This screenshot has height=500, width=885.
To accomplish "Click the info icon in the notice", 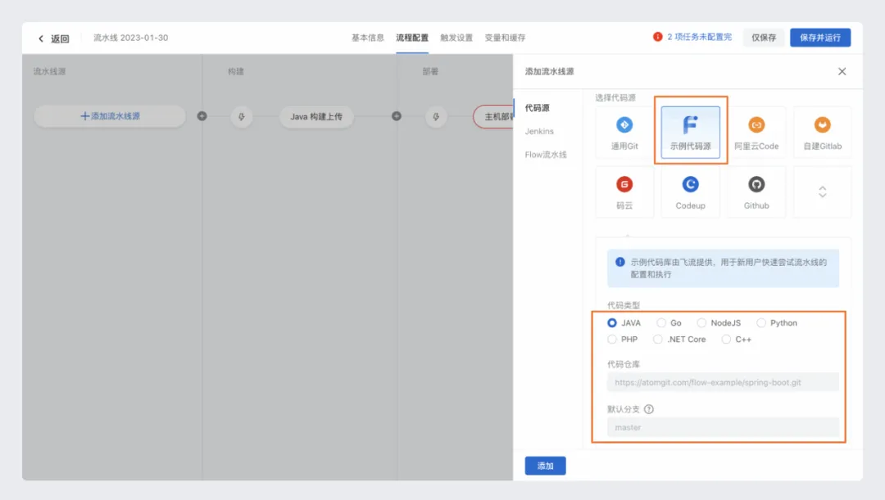I will [x=619, y=262].
